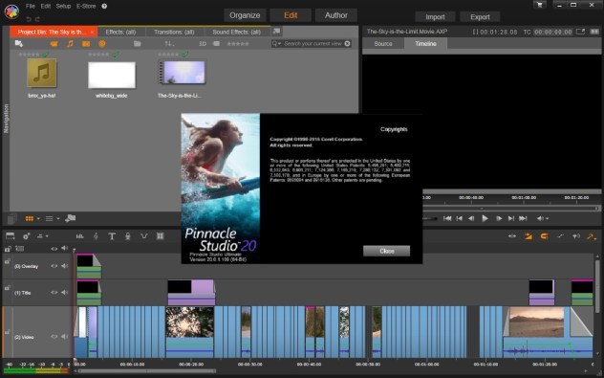Viewport: 604px width, 378px height.
Task: Click the voice-over microphone icon
Action: 127,236
